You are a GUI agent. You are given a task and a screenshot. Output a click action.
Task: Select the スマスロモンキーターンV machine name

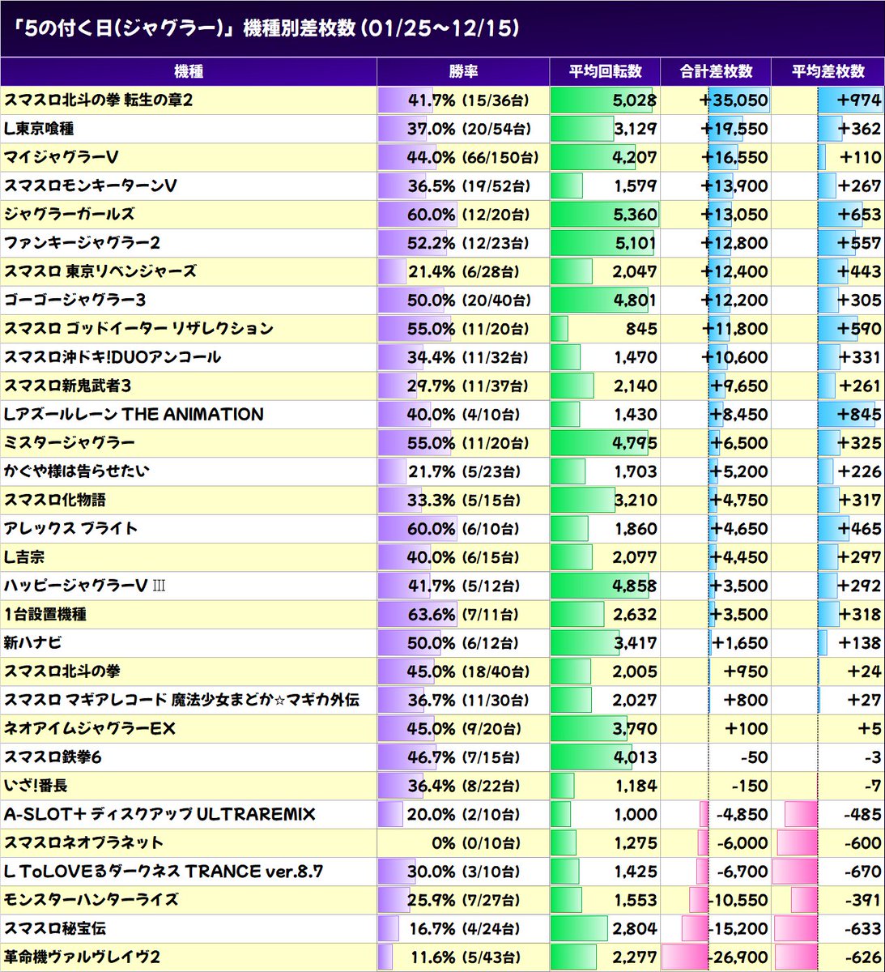[x=90, y=186]
